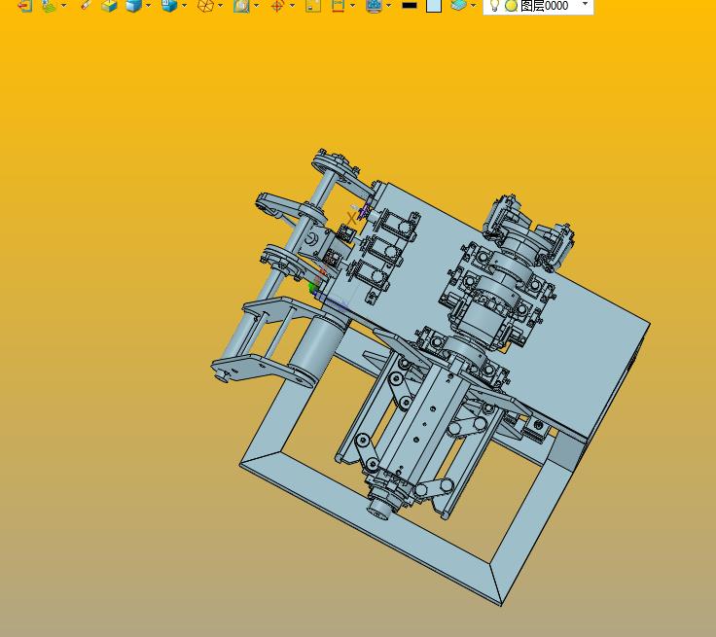The height and width of the screenshot is (637, 716).
Task: Select the eraser tool icon
Action: pos(86,5)
